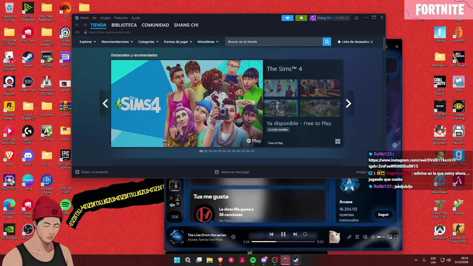Open the music player mini player
The width and height of the screenshot is (473, 266).
click(x=389, y=237)
